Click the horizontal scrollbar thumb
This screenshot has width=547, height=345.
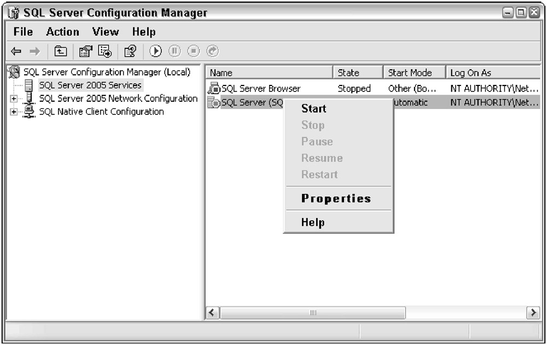click(x=313, y=313)
